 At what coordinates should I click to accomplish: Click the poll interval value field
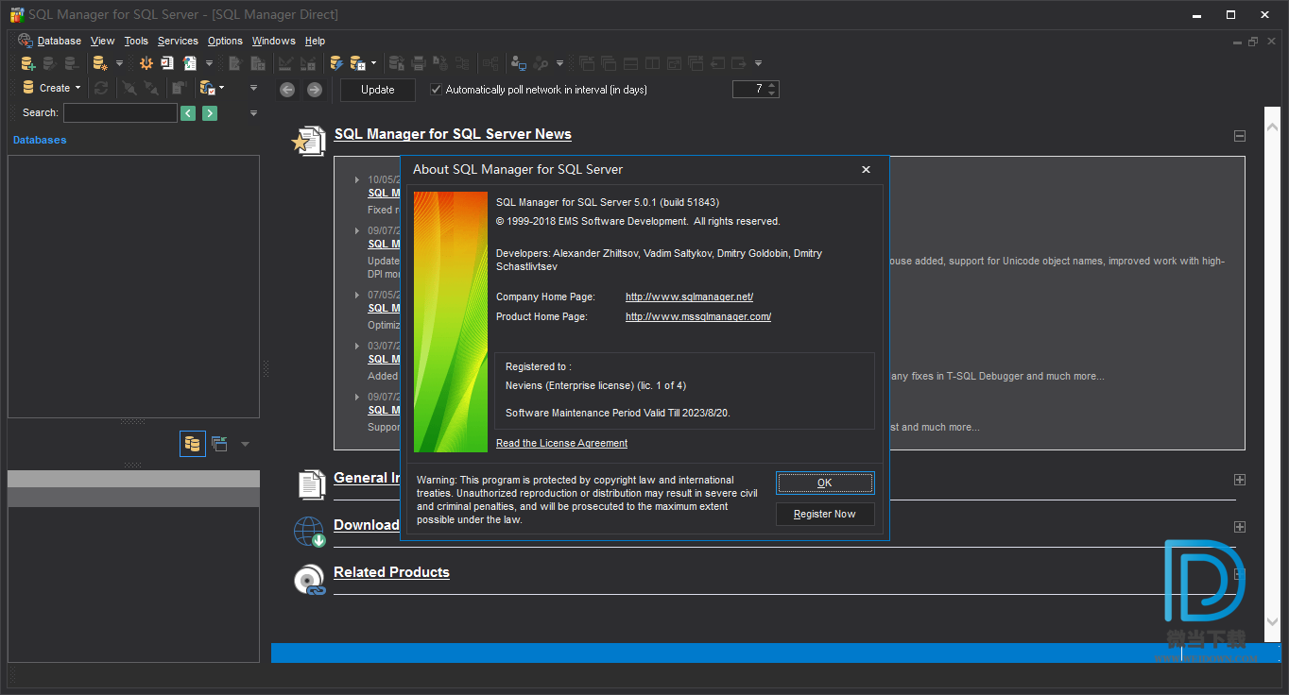(749, 89)
